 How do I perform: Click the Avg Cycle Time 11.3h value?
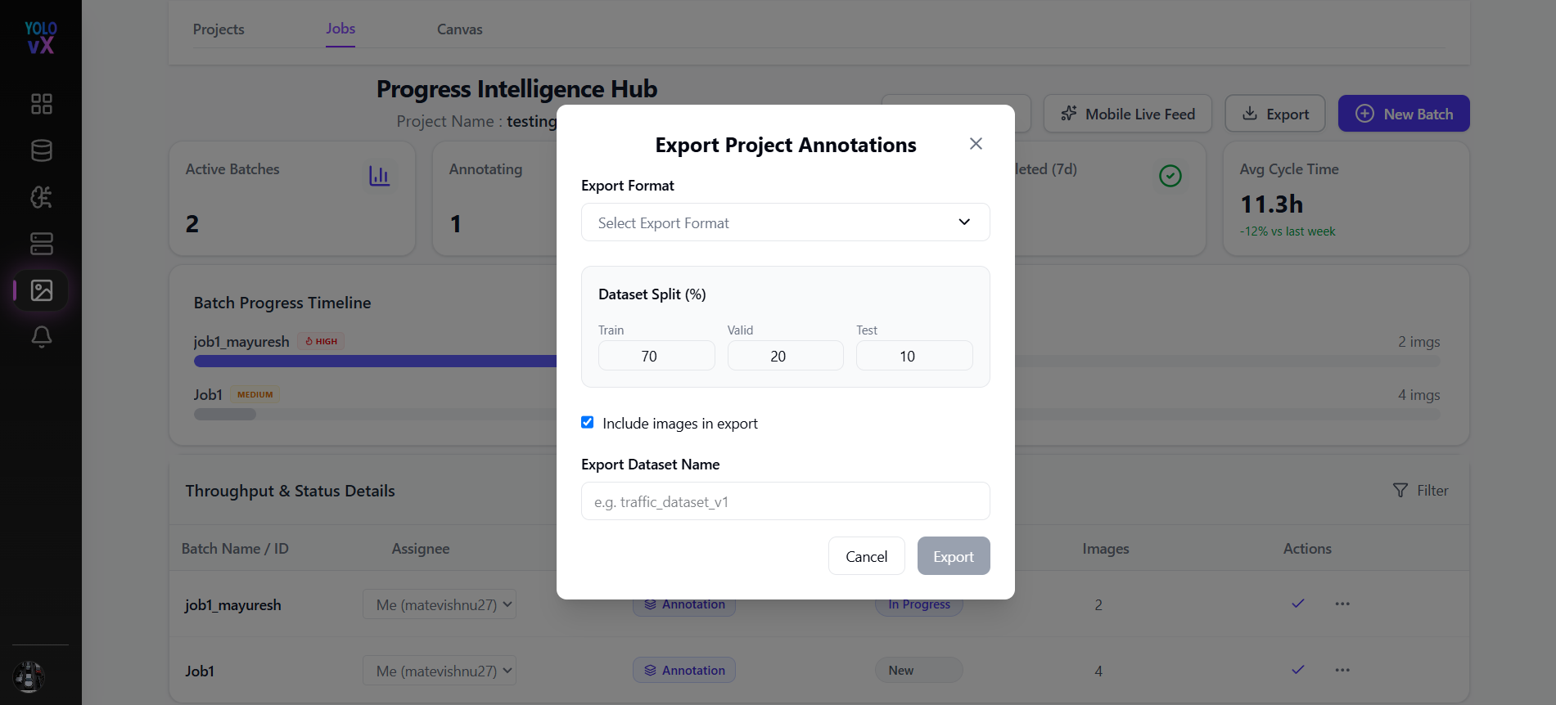coord(1272,204)
